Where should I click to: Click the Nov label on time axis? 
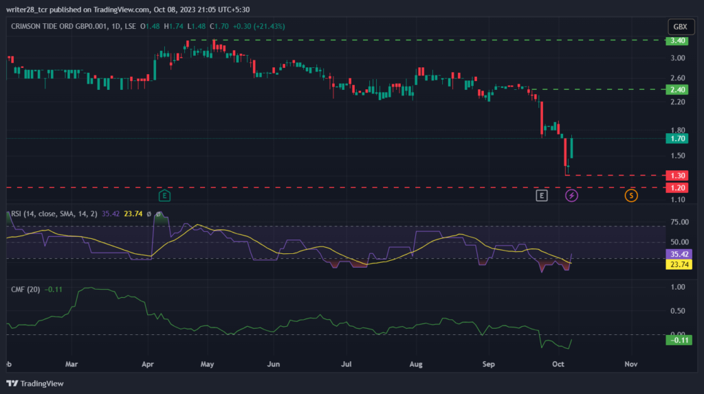tap(631, 364)
